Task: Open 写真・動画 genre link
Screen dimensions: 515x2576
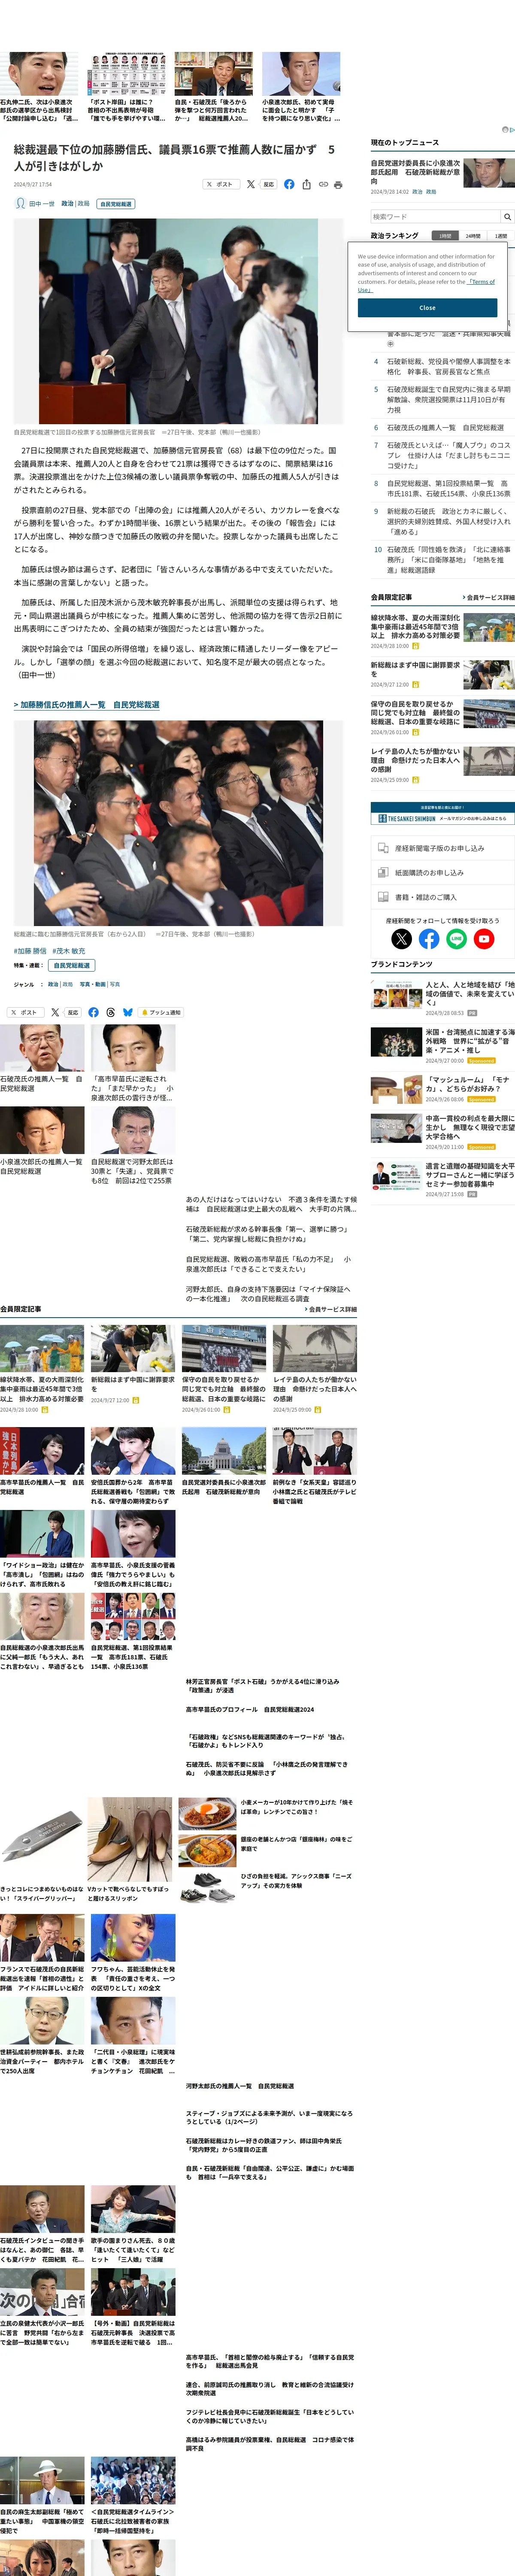Action: pyautogui.click(x=93, y=984)
